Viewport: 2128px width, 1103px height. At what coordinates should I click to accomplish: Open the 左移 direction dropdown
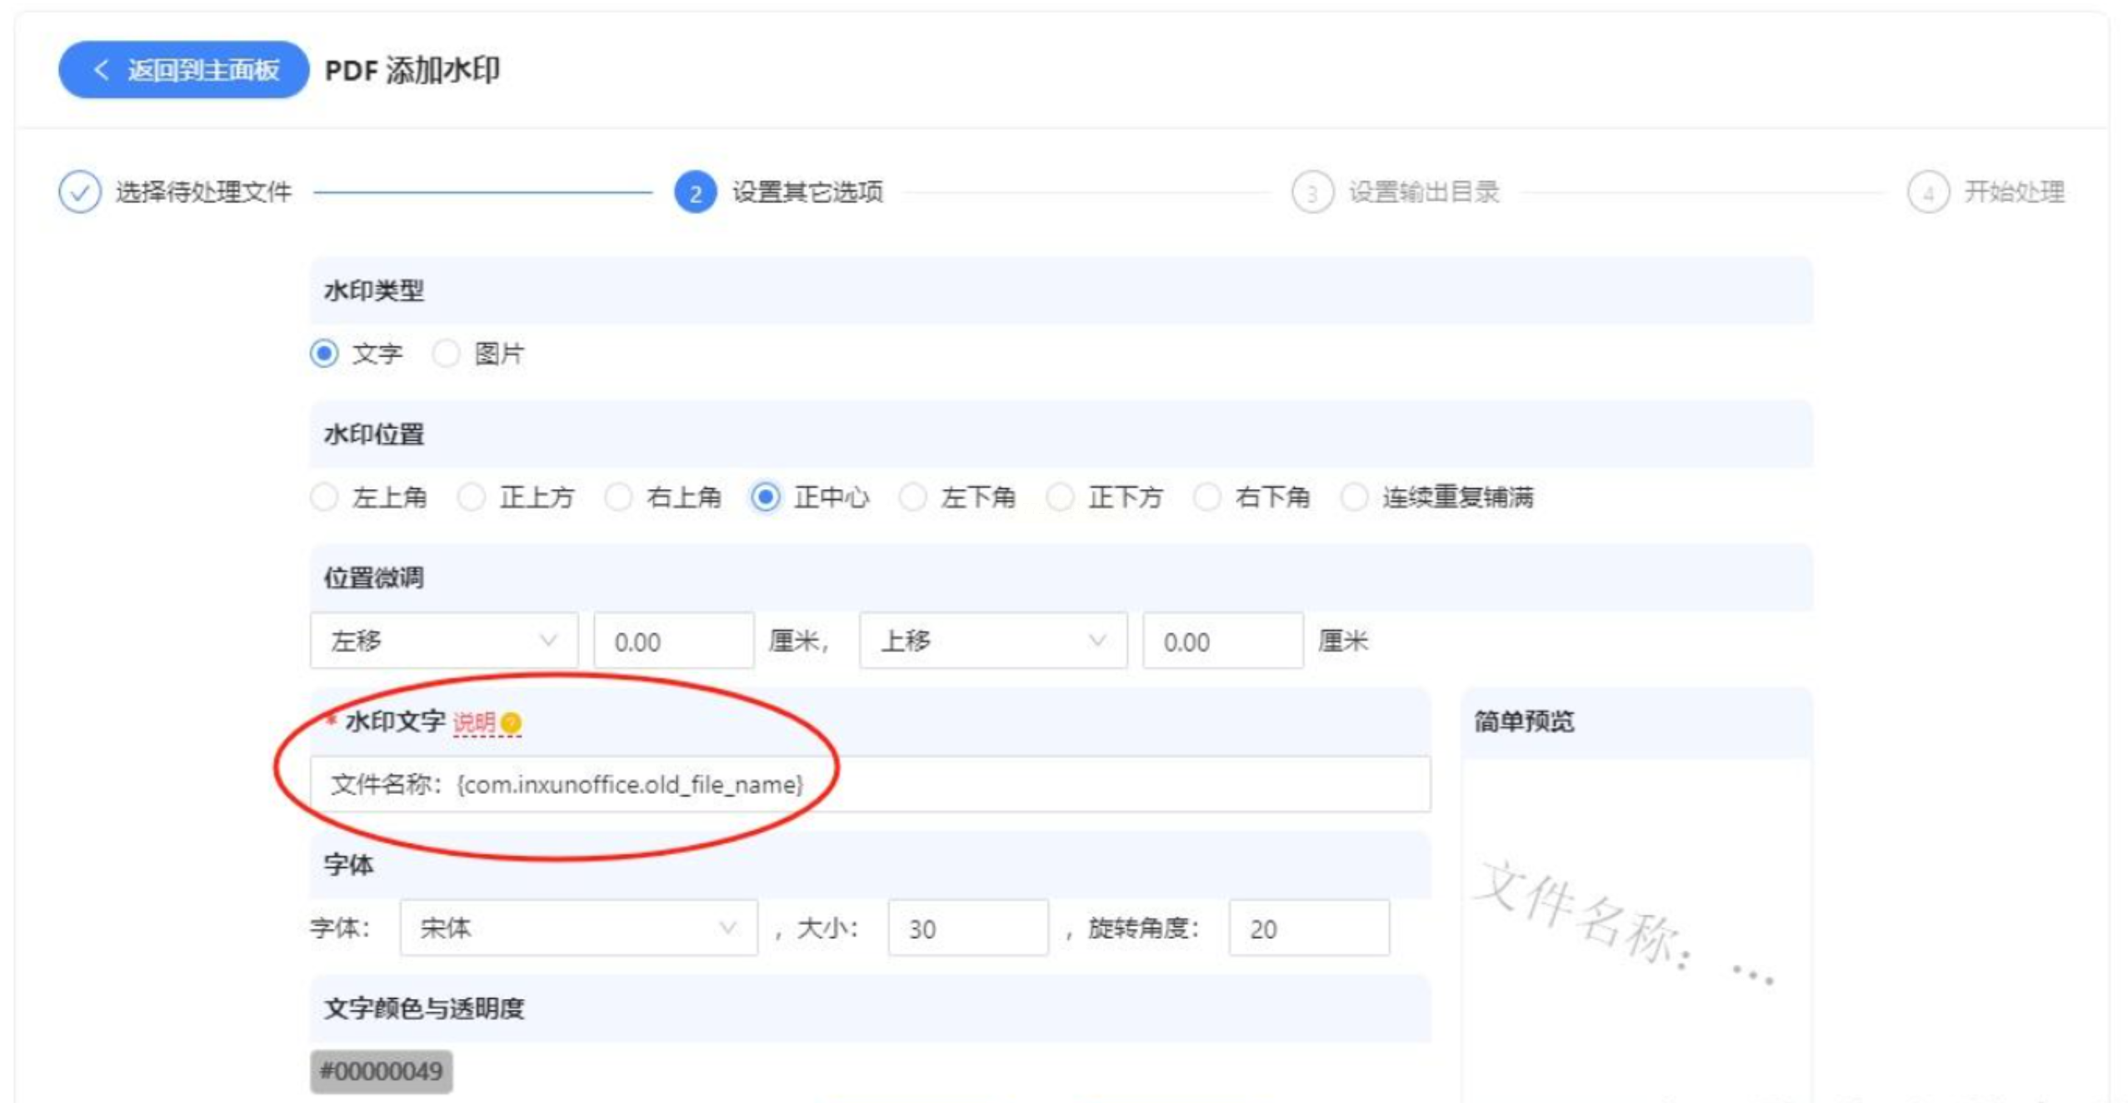tap(443, 641)
